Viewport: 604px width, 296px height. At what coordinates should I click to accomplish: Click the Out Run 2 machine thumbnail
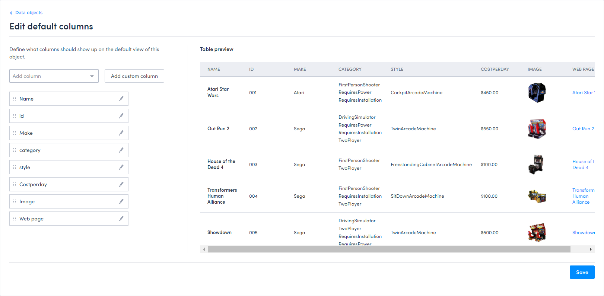point(537,129)
